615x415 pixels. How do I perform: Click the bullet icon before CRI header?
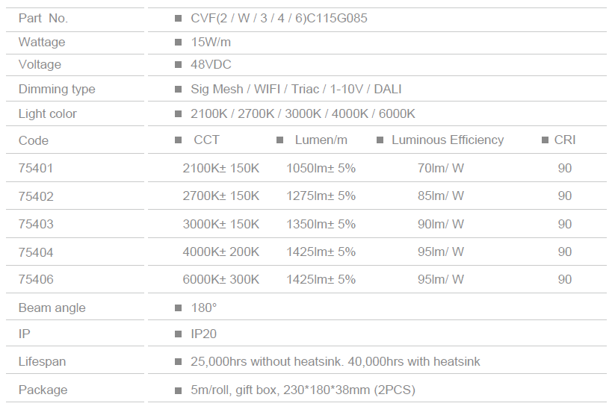coord(545,140)
